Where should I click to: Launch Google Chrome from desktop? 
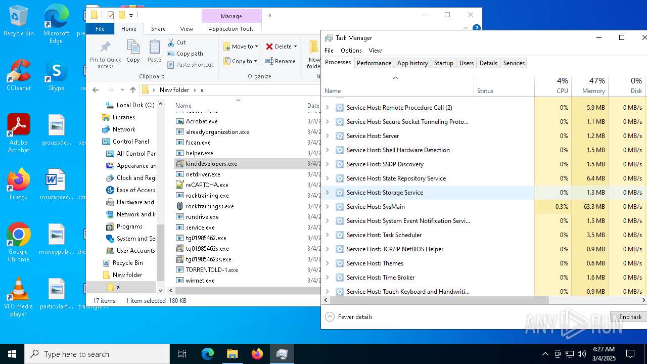(19, 242)
